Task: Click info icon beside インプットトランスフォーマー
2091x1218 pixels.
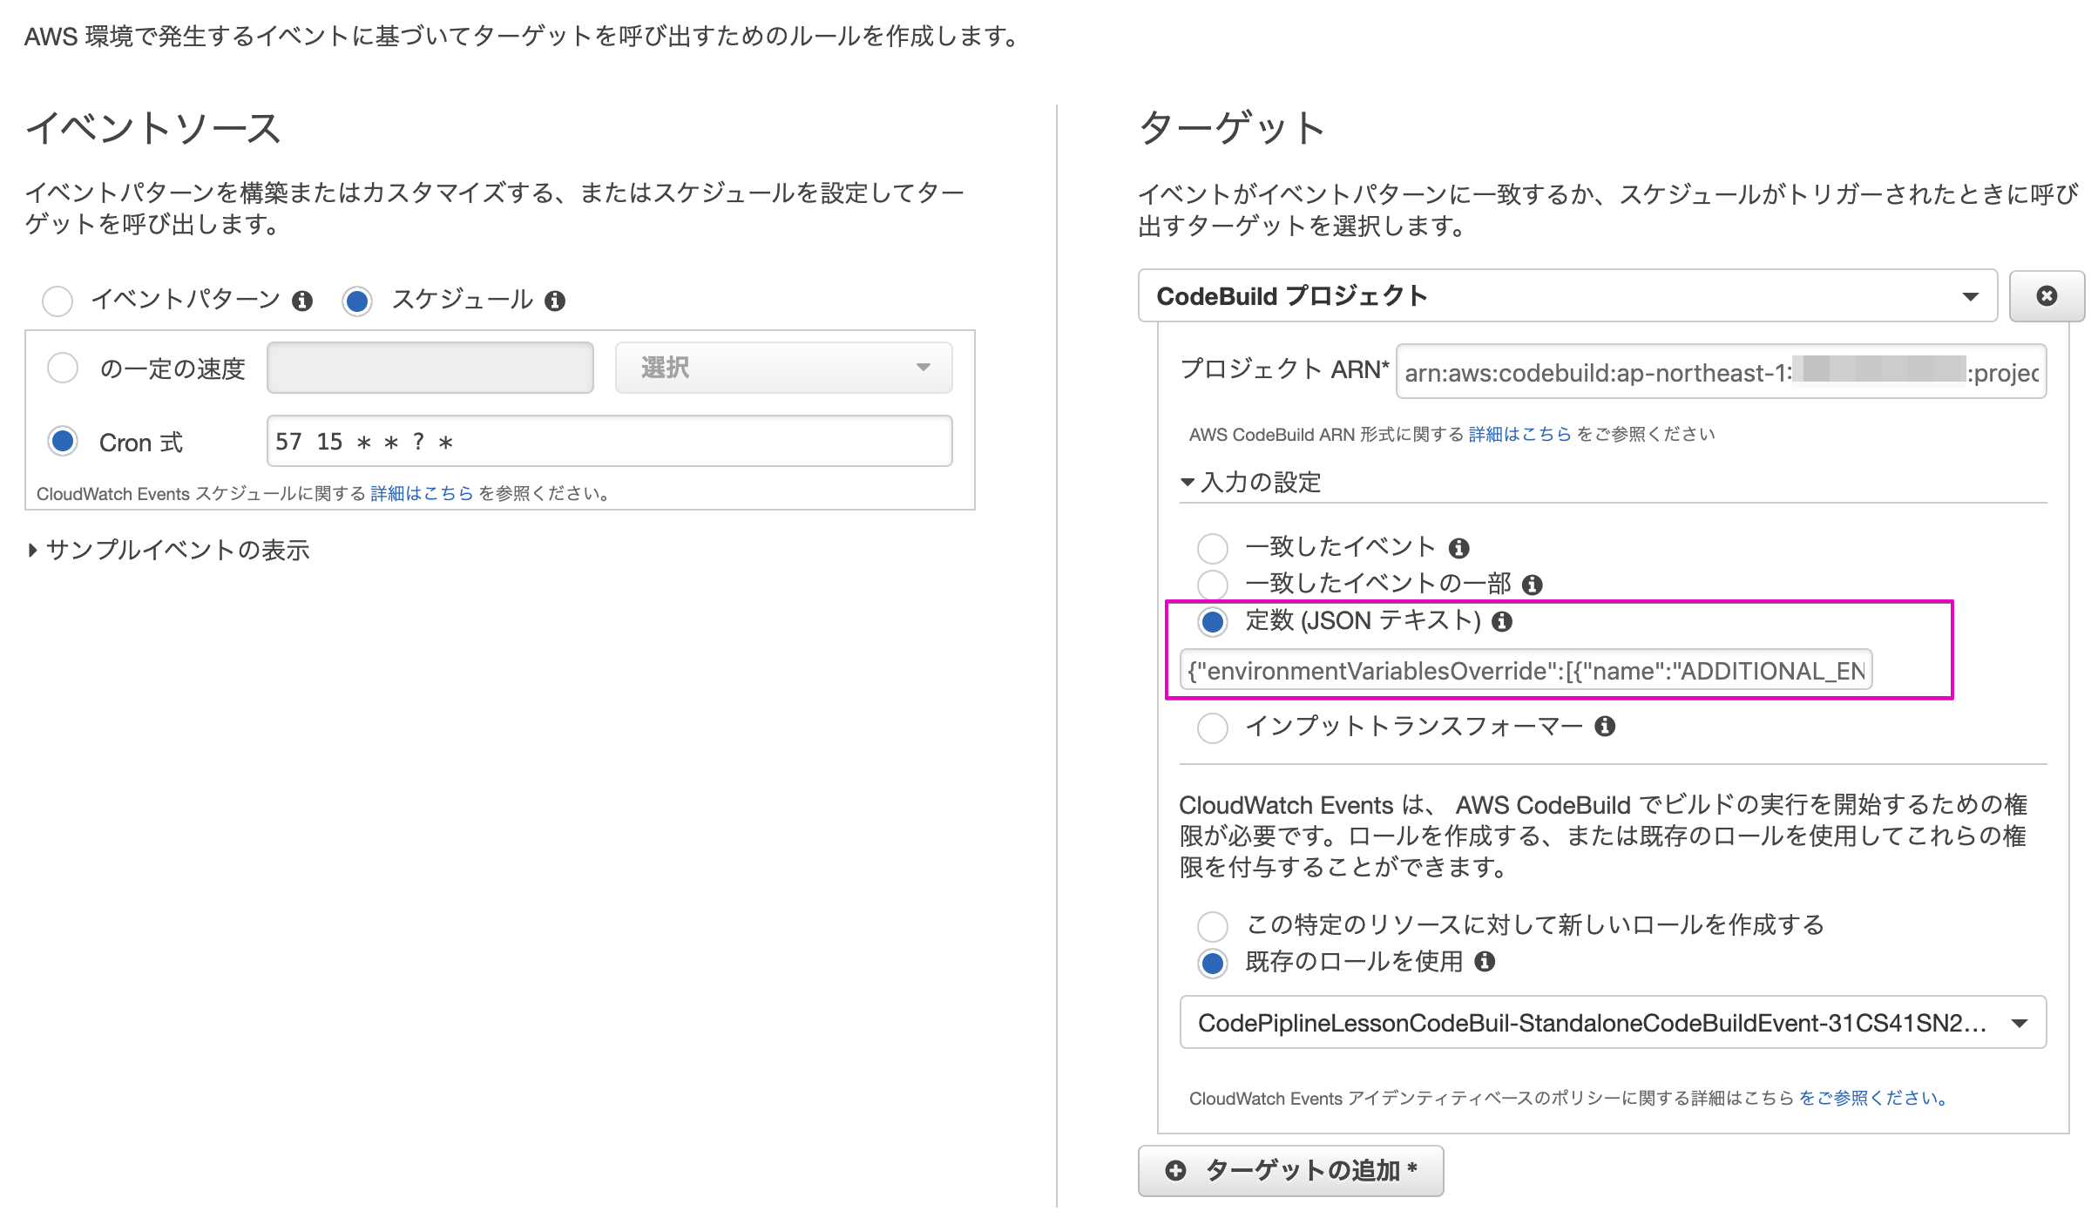Action: coord(1604,726)
